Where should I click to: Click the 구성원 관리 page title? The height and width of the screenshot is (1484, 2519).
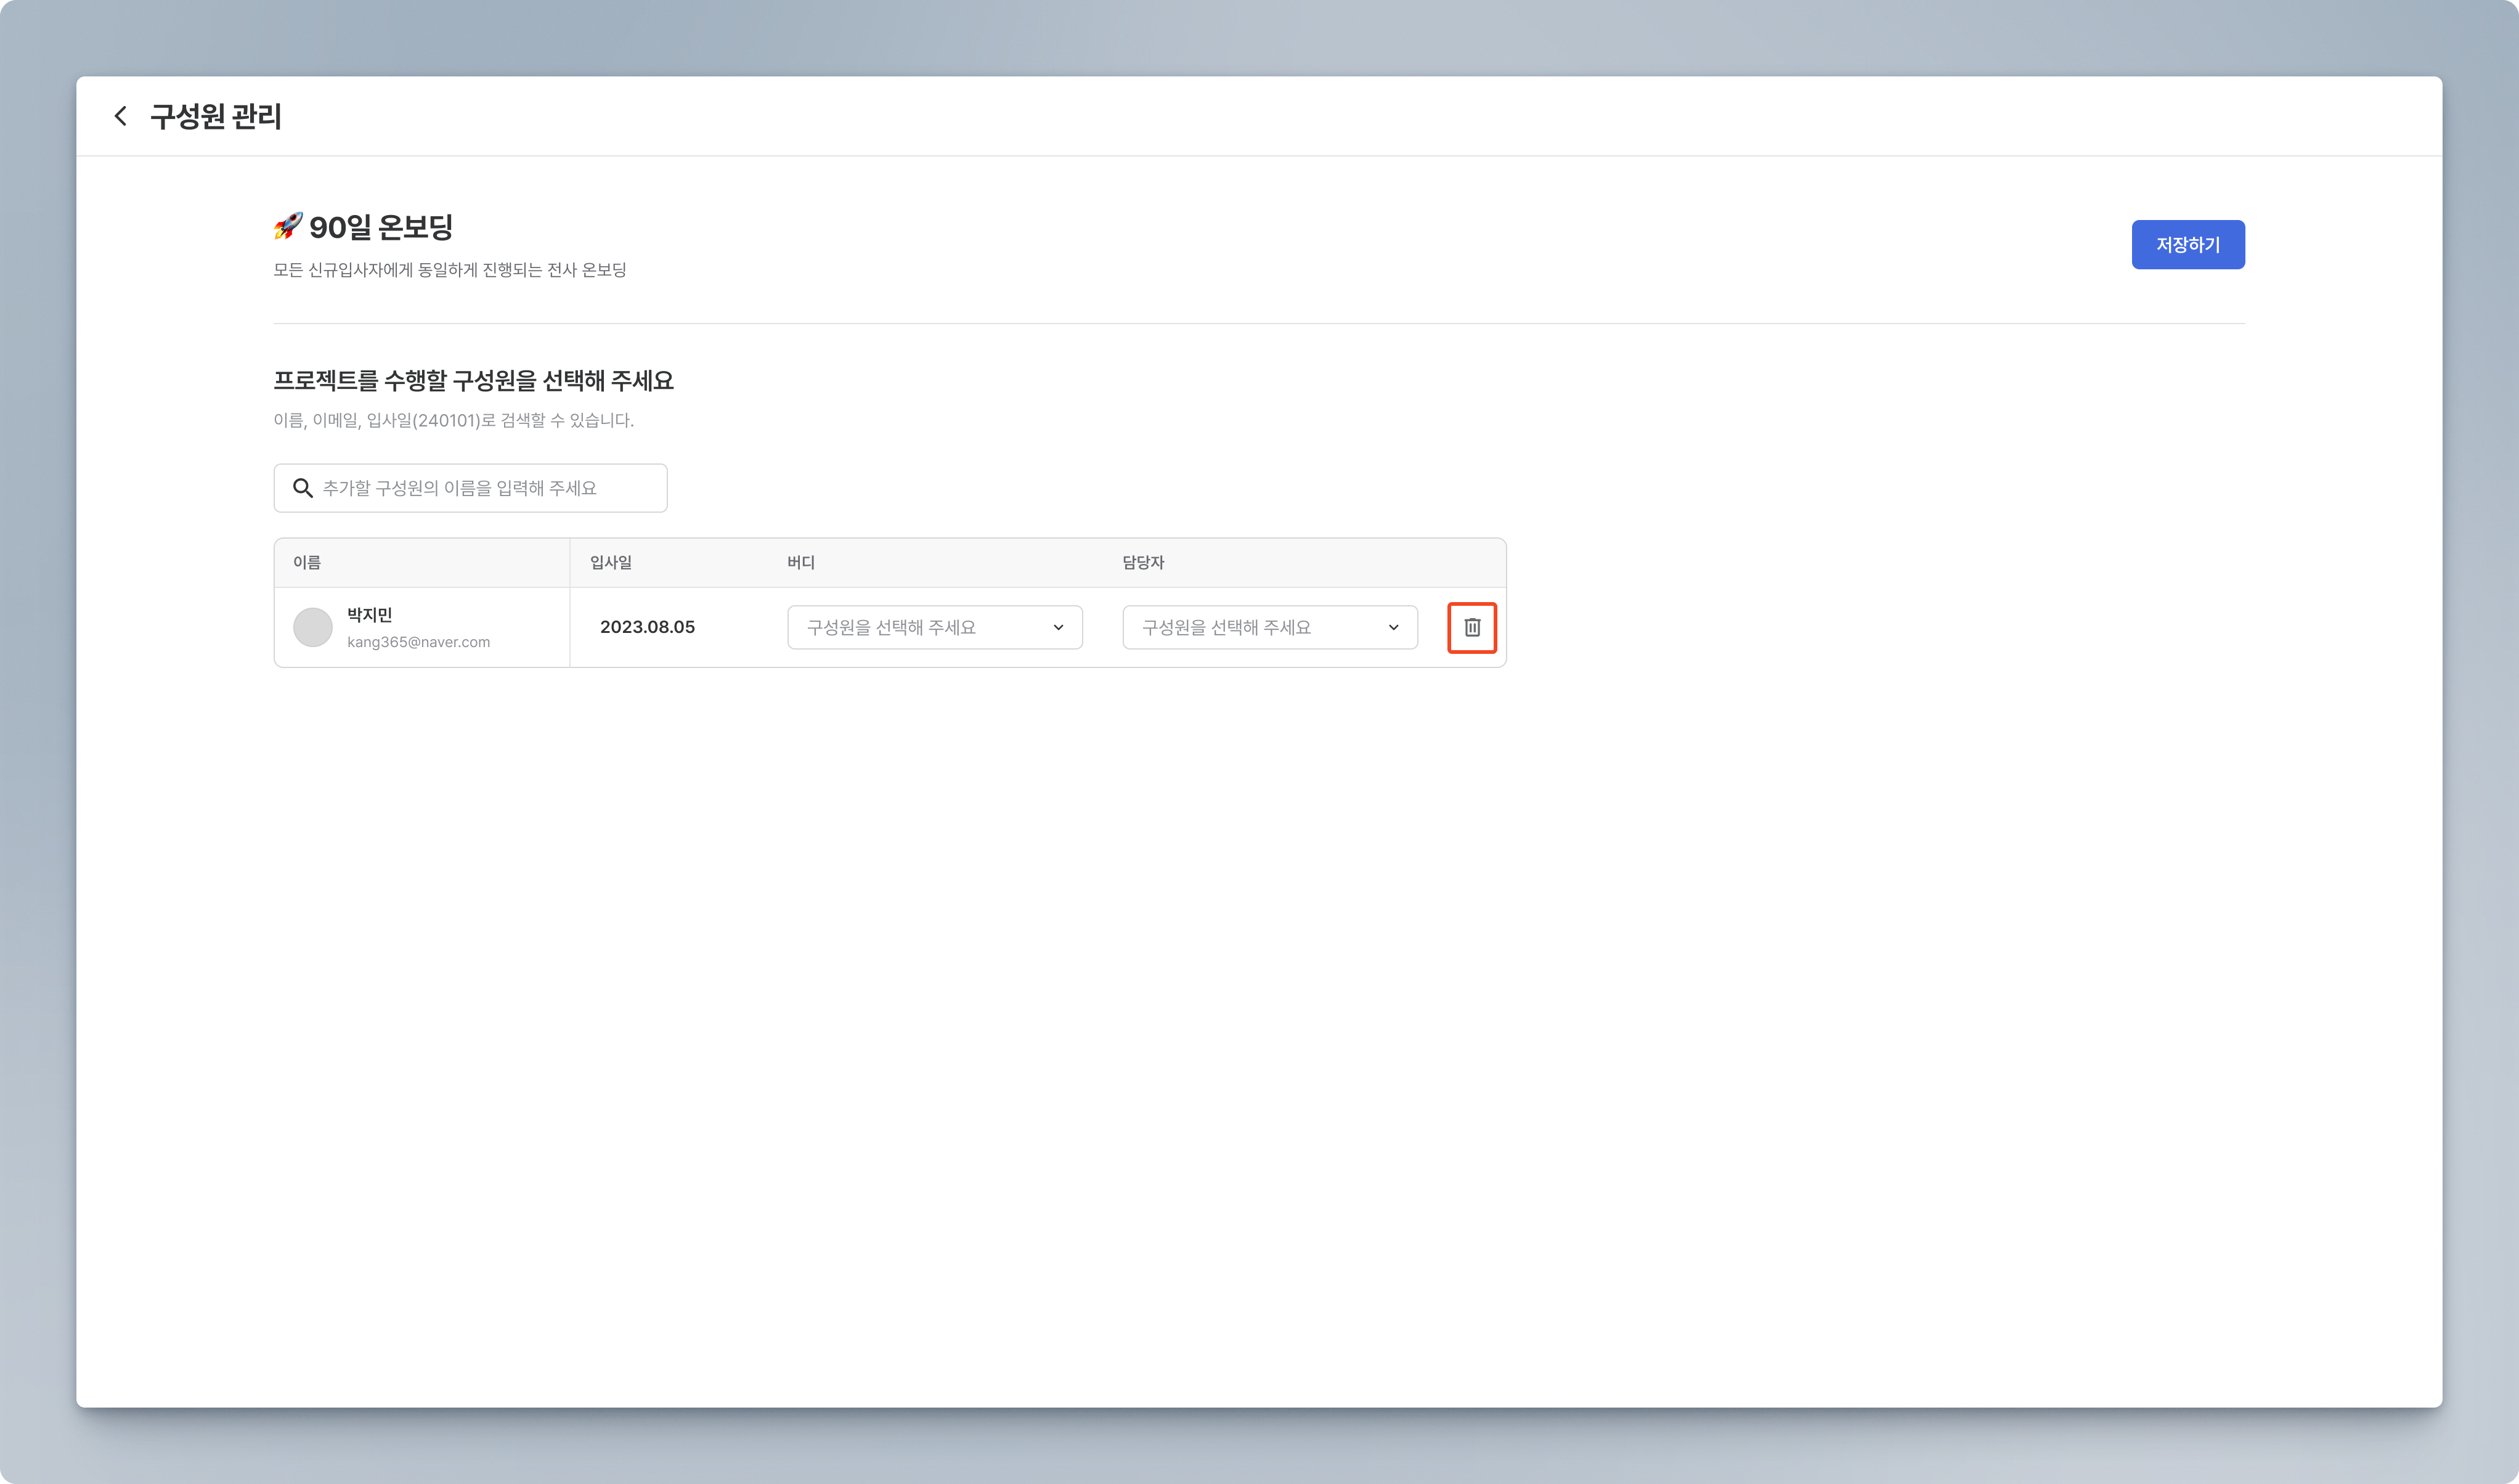(216, 116)
